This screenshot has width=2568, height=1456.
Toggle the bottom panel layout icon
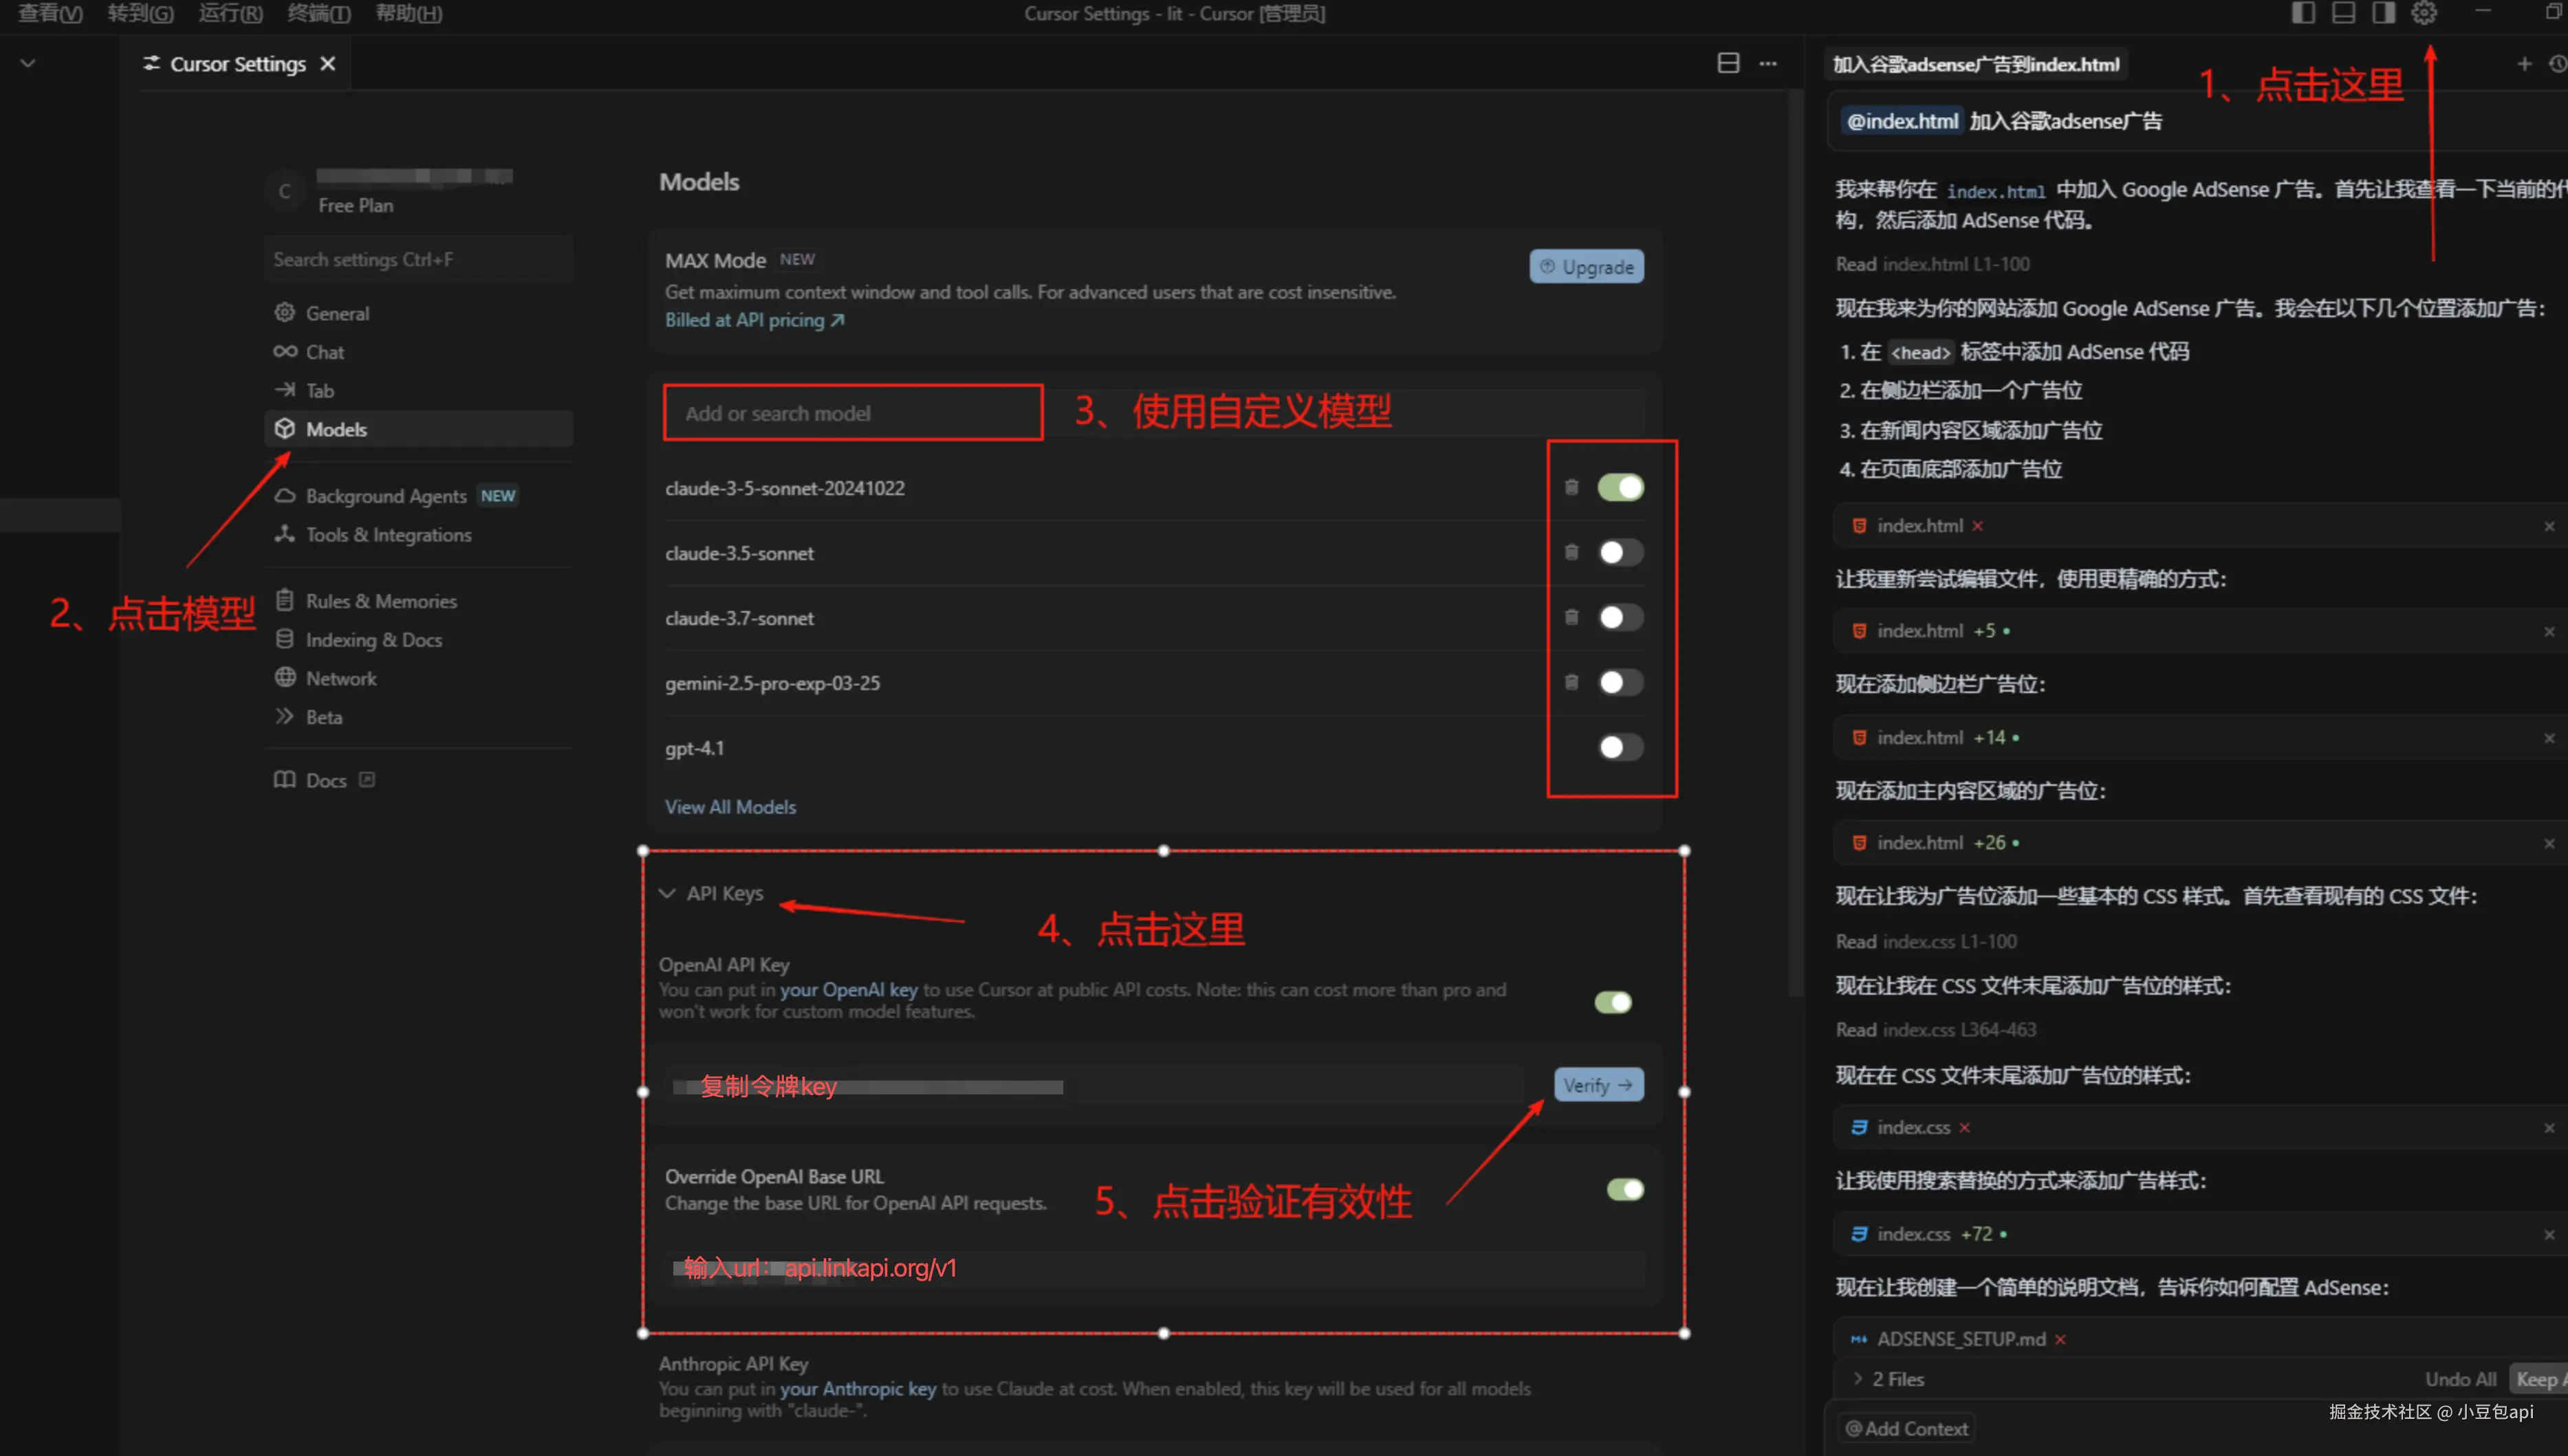(x=2343, y=13)
